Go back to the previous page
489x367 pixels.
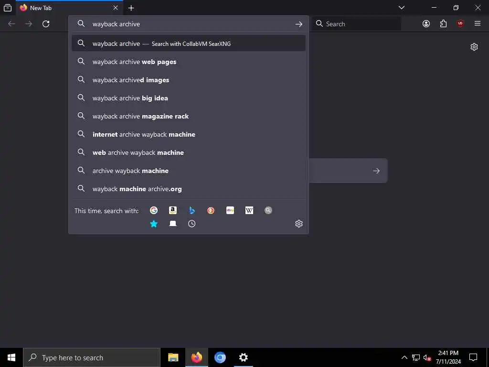coord(11,24)
